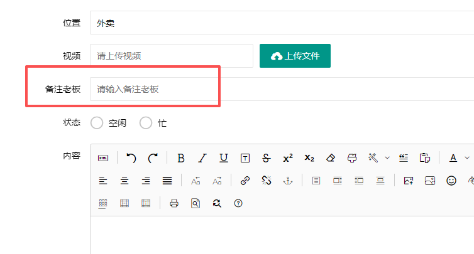Redo the last undone edit
Screen dimensions: 474x254
click(153, 158)
